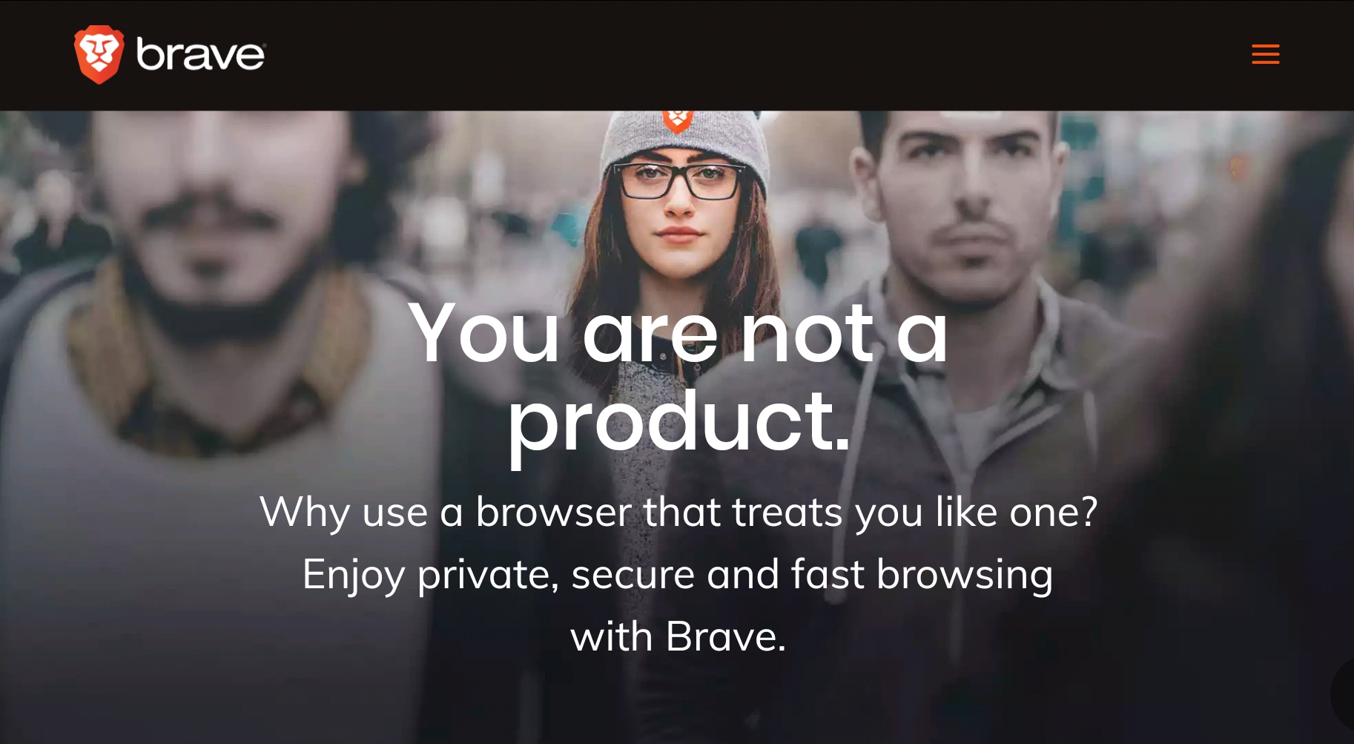Click the 'brave' wordmark in header

(200, 55)
